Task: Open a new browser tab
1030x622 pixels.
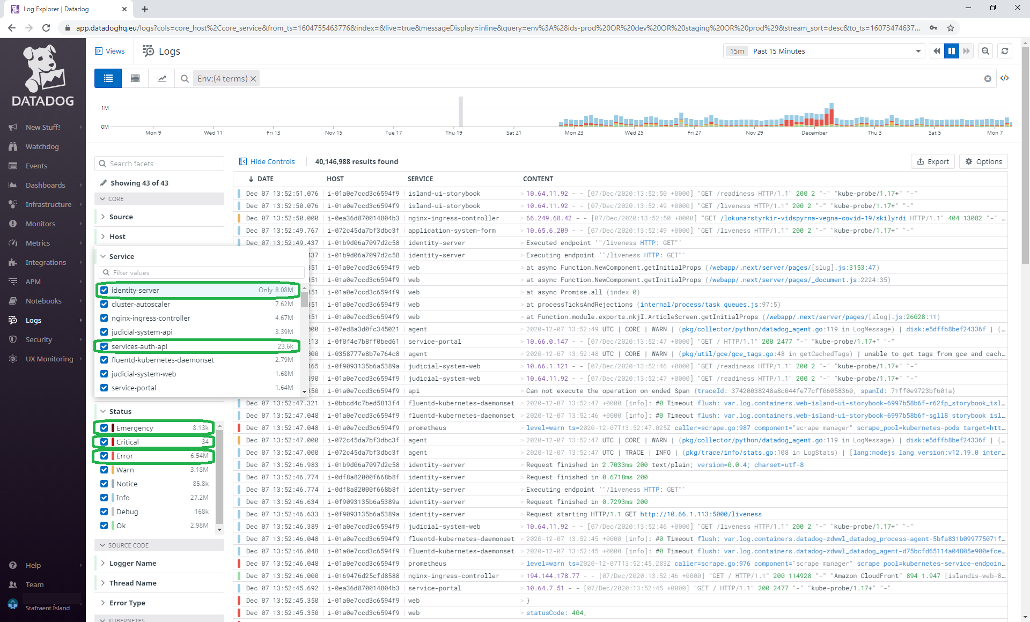Action: [x=145, y=9]
